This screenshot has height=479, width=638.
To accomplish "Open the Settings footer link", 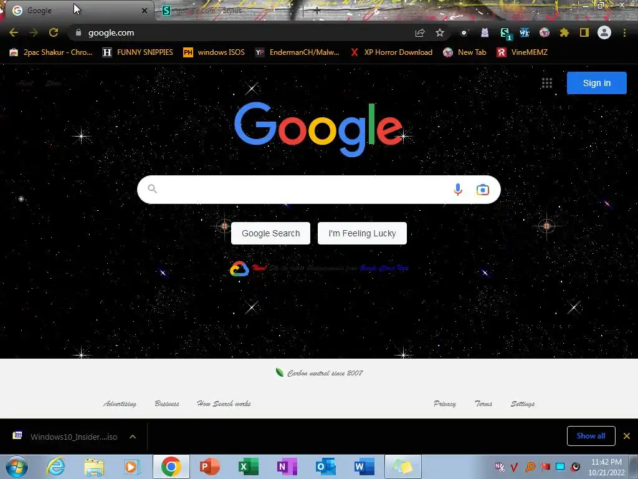I will click(523, 404).
